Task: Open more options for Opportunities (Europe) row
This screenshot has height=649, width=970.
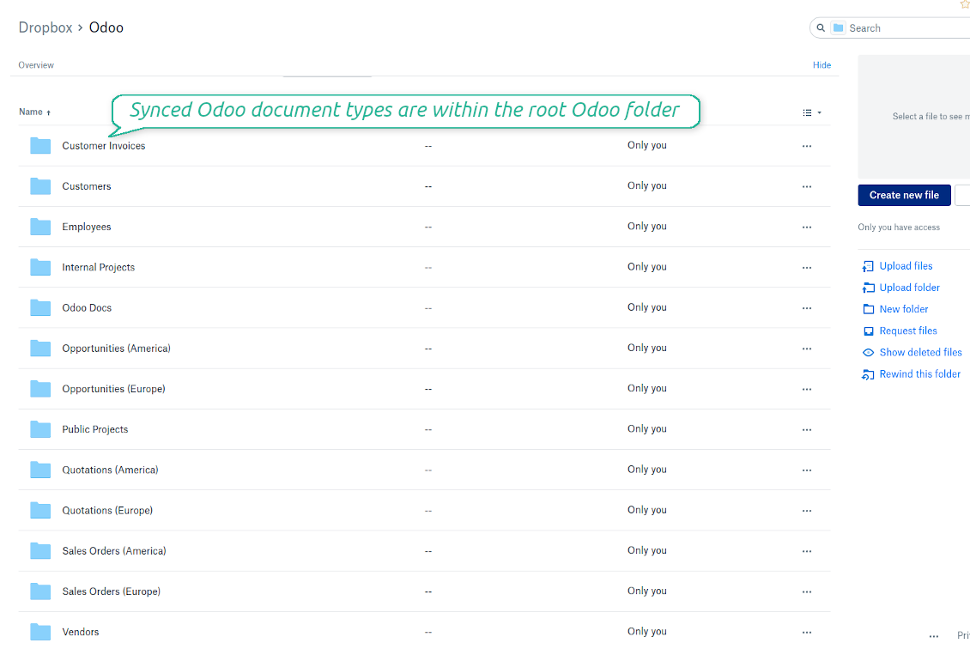Action: coord(807,389)
